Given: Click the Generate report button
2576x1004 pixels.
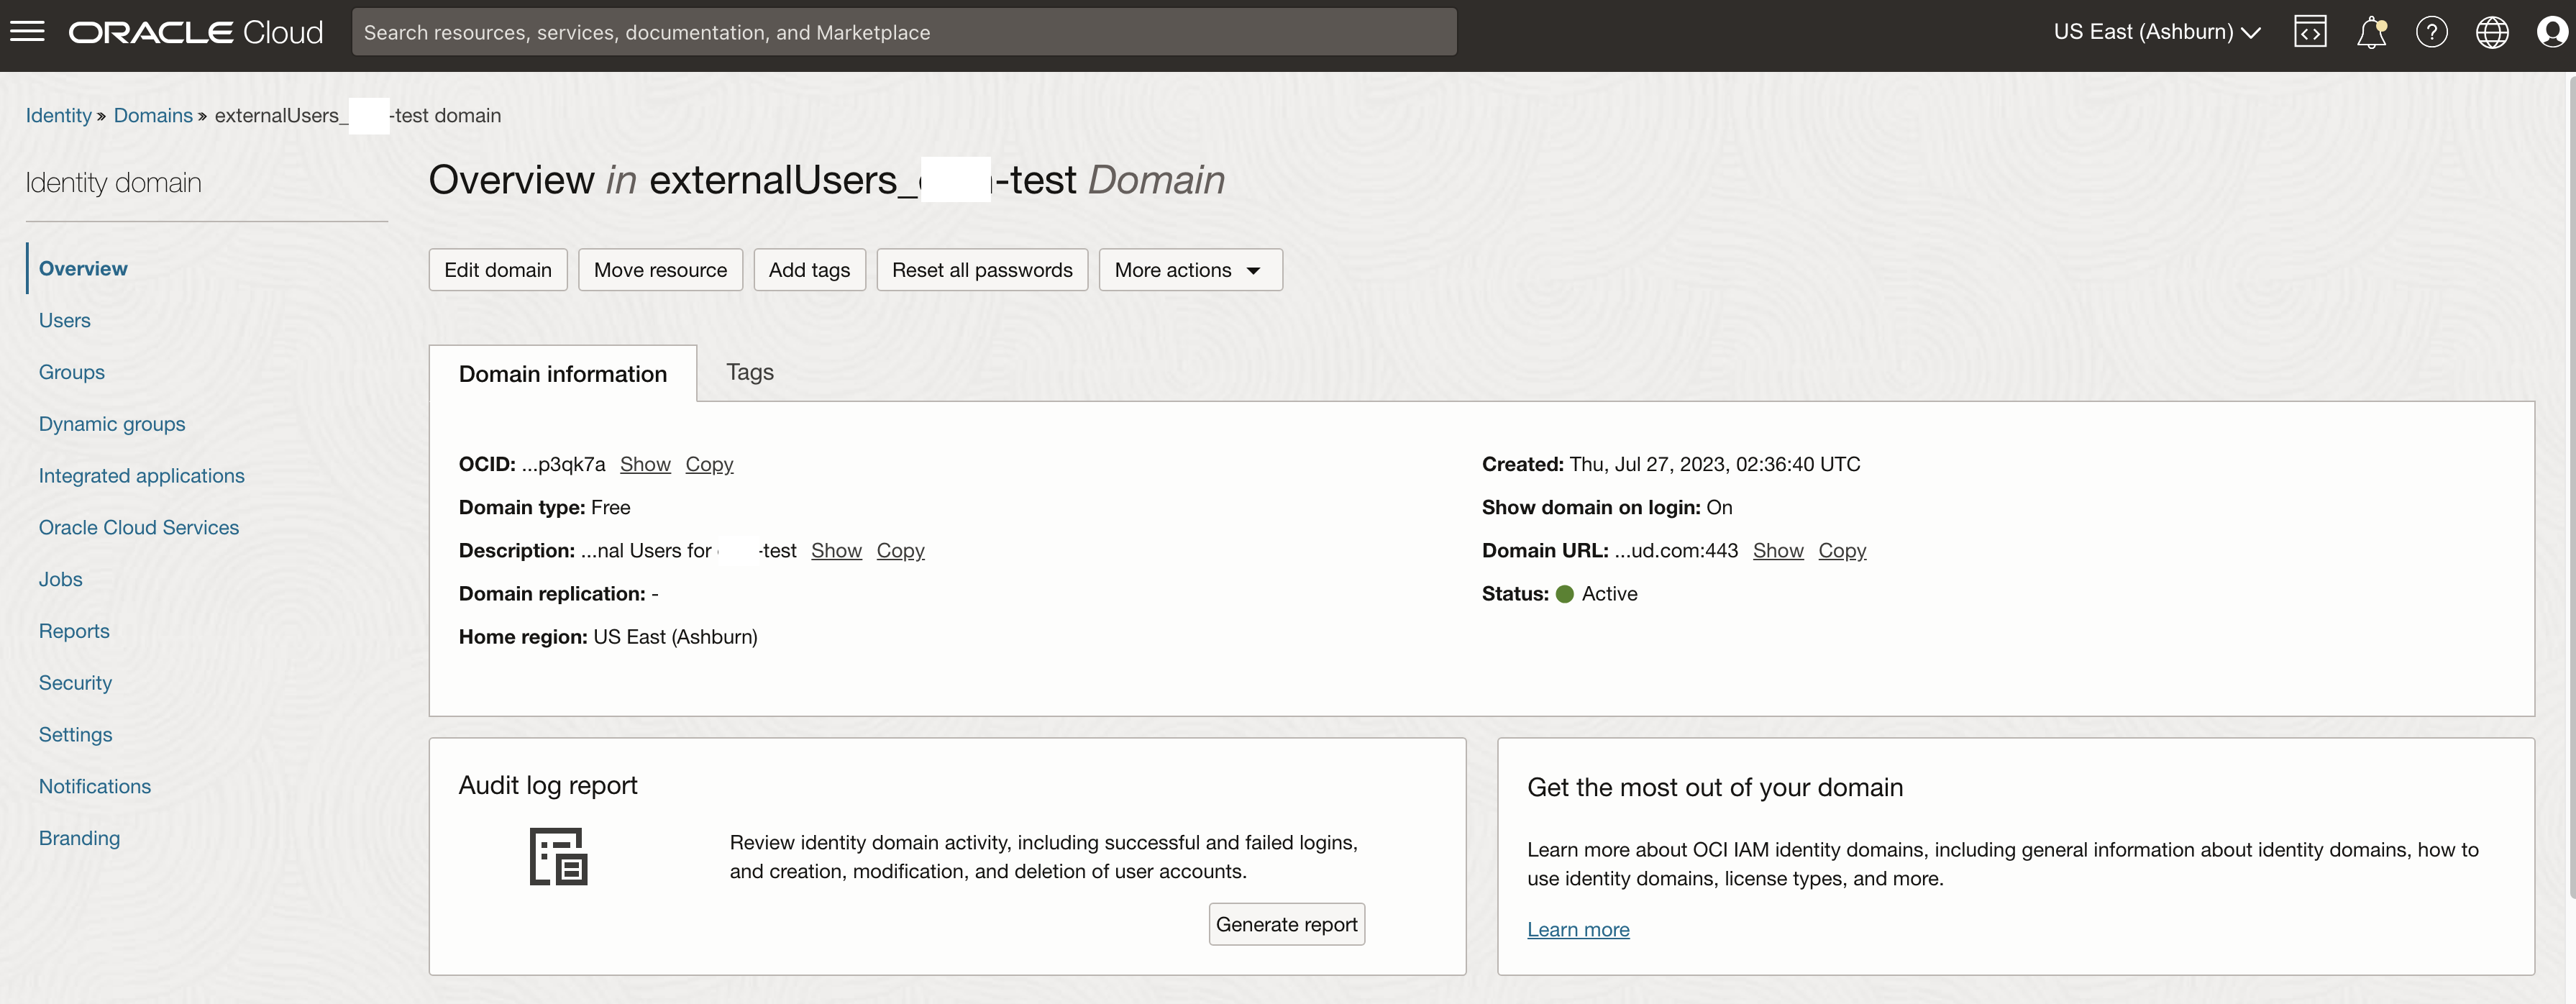Looking at the screenshot, I should coord(1286,924).
